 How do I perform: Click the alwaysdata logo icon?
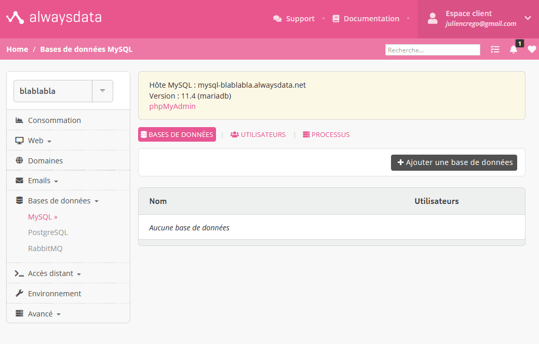[x=15, y=18]
